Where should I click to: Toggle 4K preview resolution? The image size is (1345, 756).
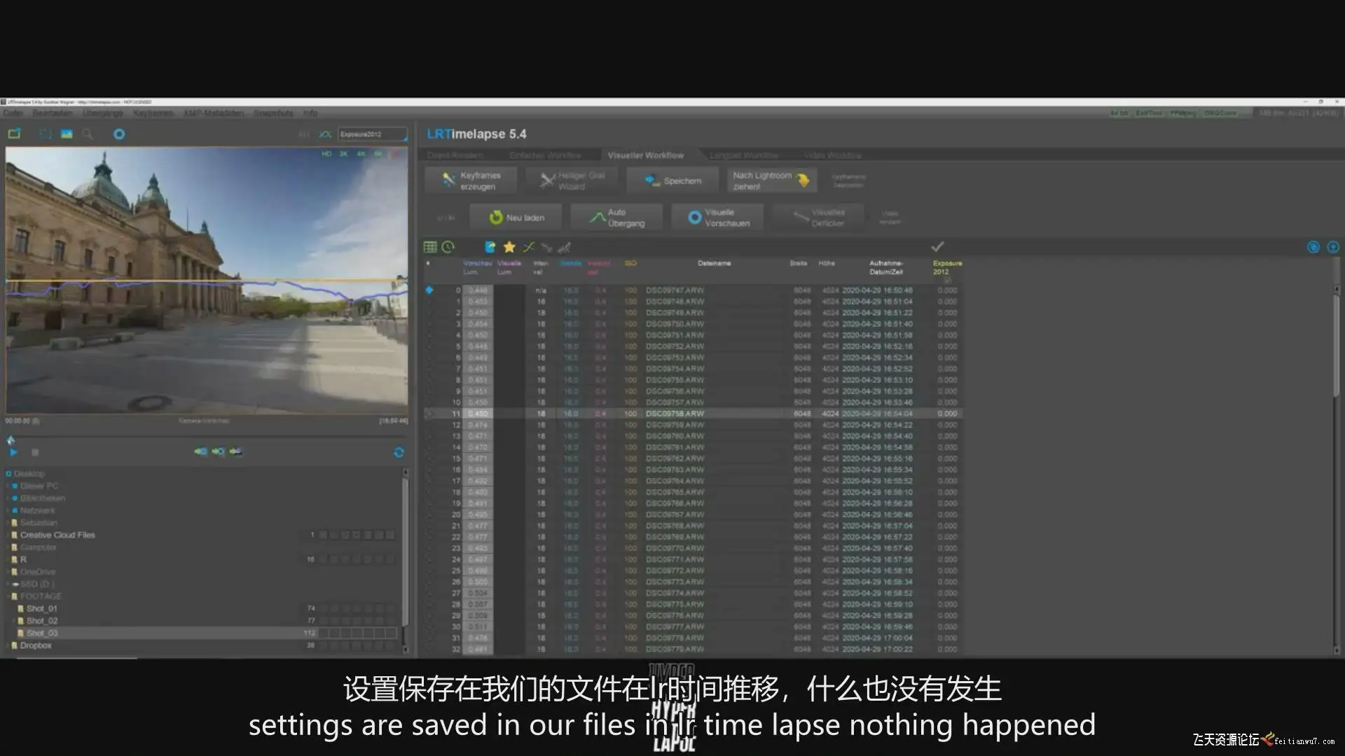pyautogui.click(x=361, y=153)
